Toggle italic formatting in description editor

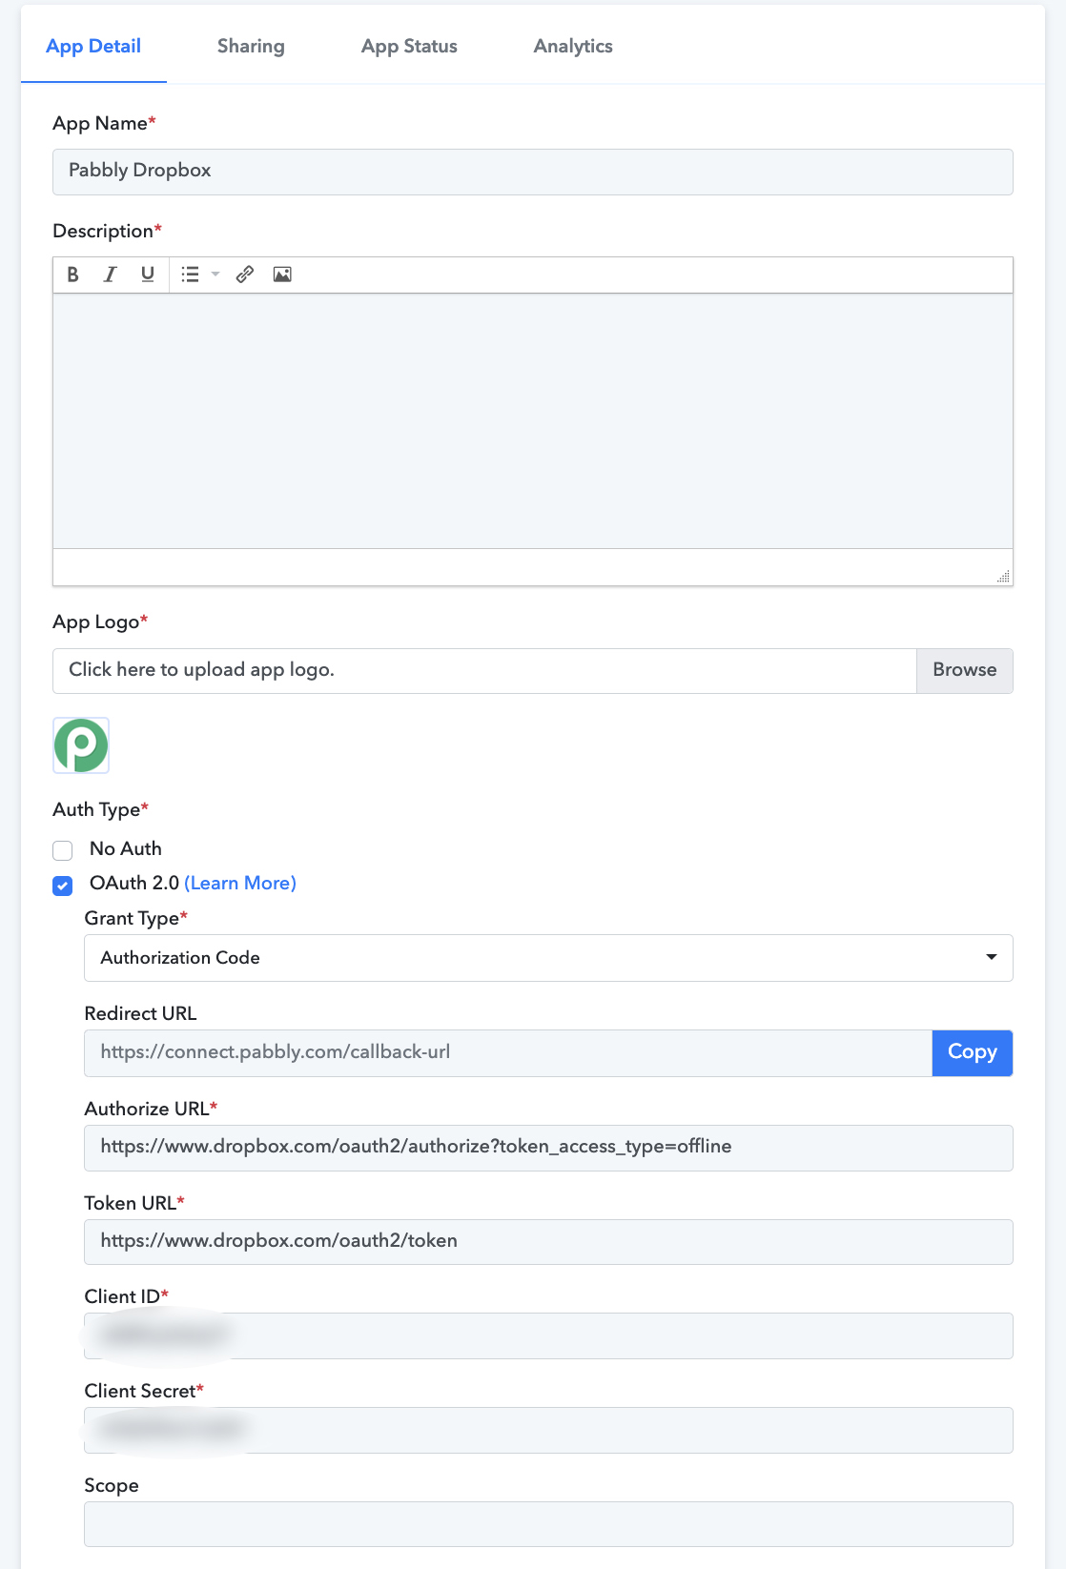pyautogui.click(x=110, y=275)
